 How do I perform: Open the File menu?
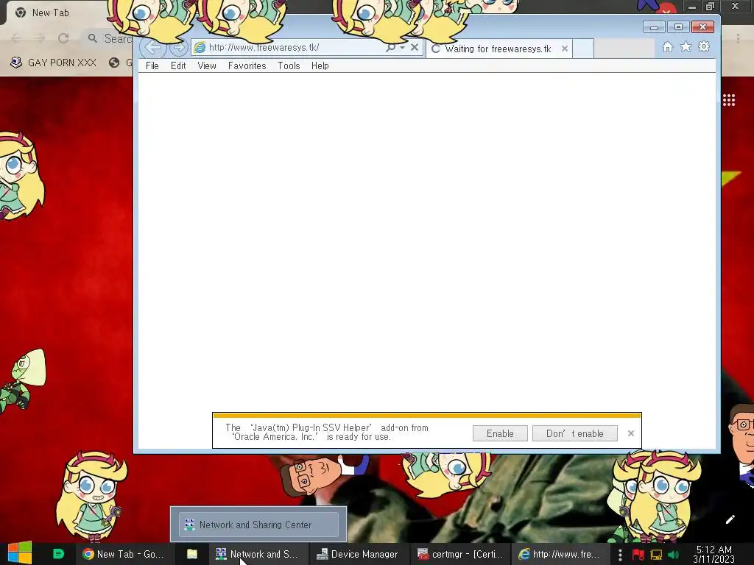(x=152, y=65)
